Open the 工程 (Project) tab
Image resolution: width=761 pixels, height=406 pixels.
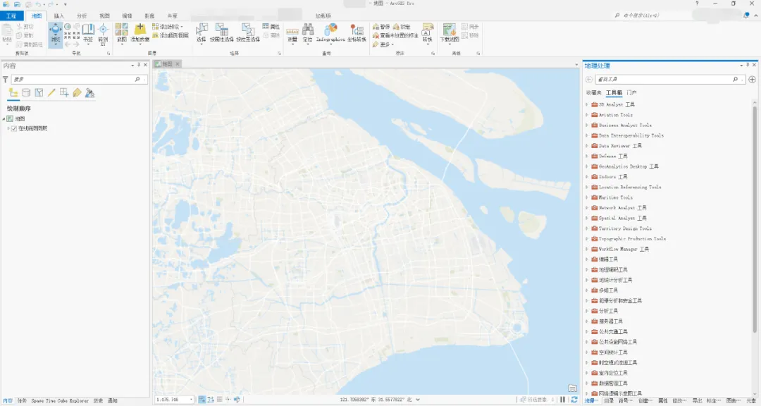pos(11,16)
